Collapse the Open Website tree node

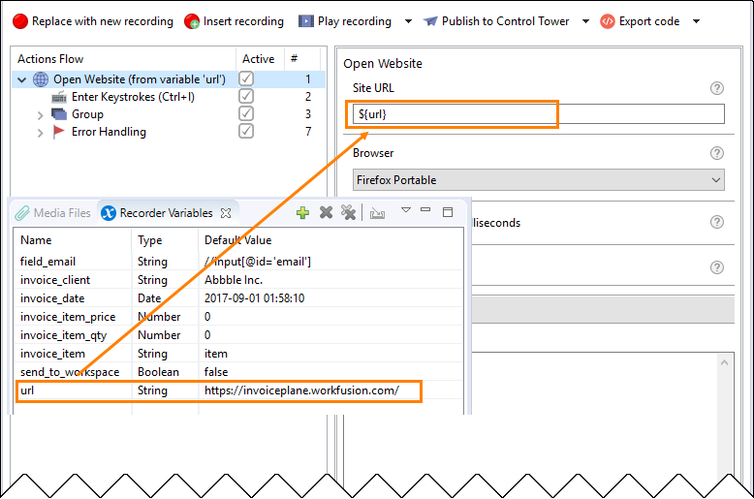22,79
